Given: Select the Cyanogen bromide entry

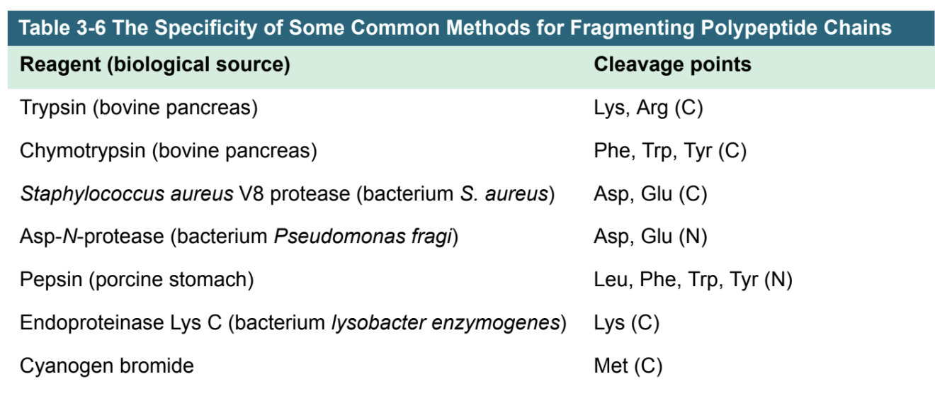Looking at the screenshot, I should (x=106, y=366).
